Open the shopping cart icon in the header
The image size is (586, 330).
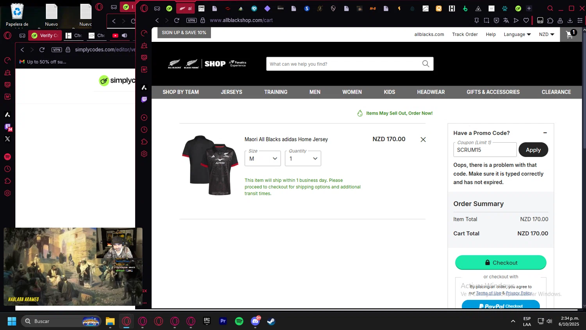pyautogui.click(x=570, y=34)
